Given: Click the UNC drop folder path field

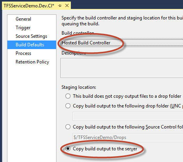Looking at the screenshot, I should (x=128, y=116).
